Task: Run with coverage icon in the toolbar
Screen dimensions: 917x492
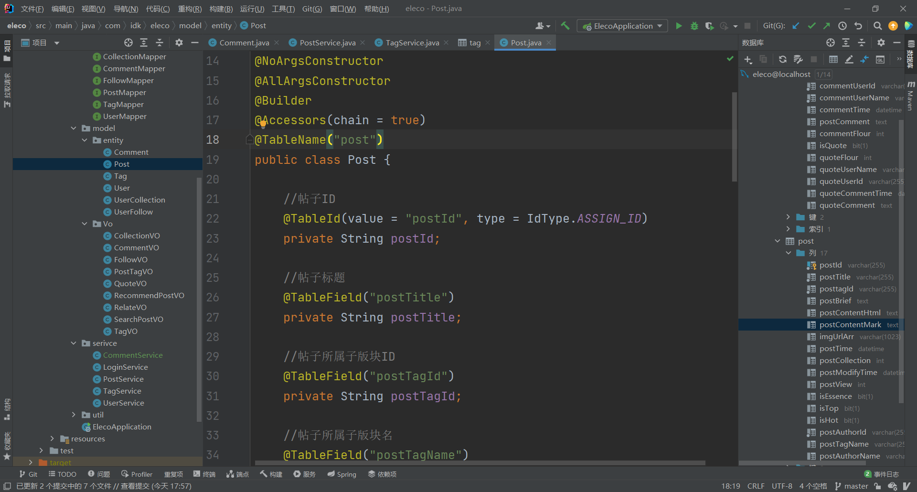Action: click(710, 26)
